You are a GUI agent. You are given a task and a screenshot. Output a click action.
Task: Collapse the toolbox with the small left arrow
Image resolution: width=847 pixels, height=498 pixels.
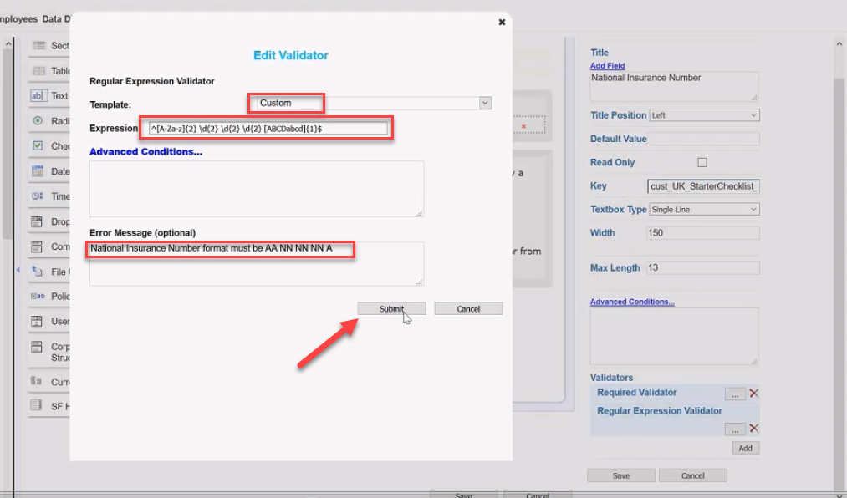(x=18, y=269)
